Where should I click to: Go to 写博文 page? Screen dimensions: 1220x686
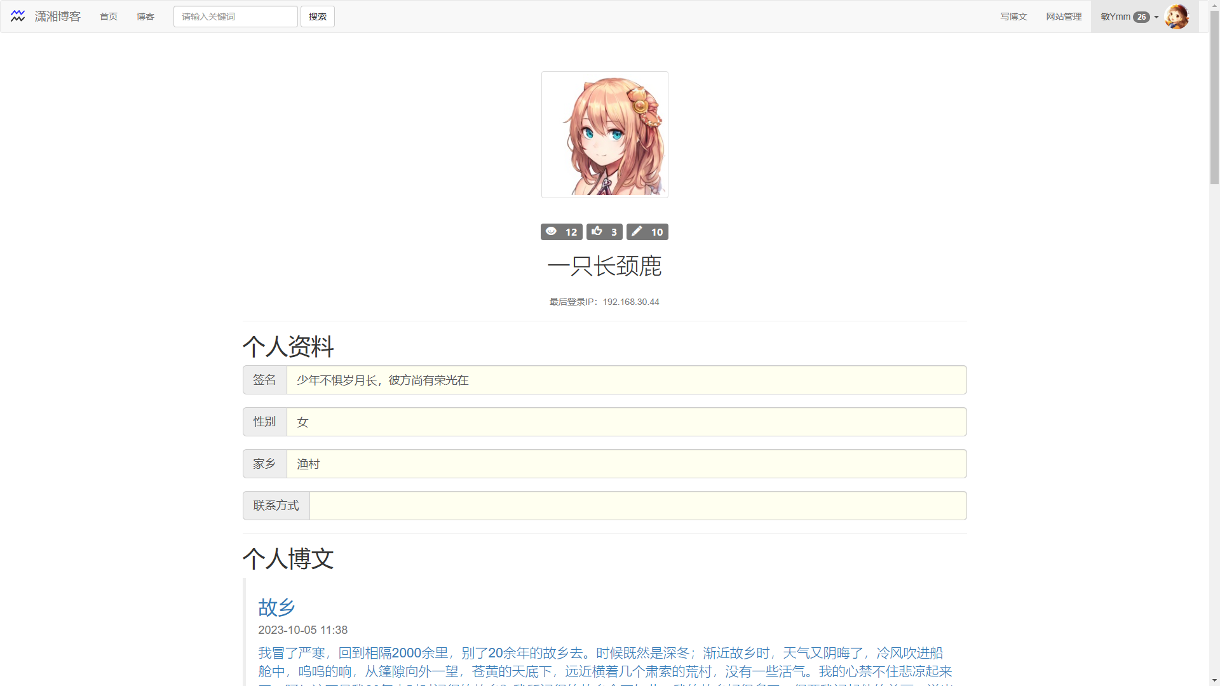click(x=1013, y=17)
